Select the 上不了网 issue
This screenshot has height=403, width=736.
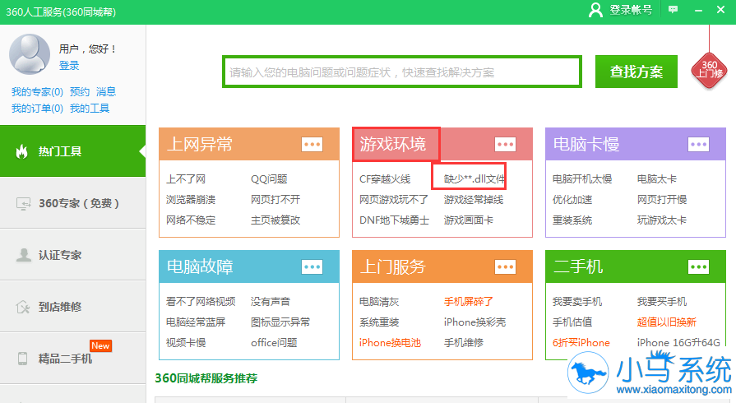point(186,179)
